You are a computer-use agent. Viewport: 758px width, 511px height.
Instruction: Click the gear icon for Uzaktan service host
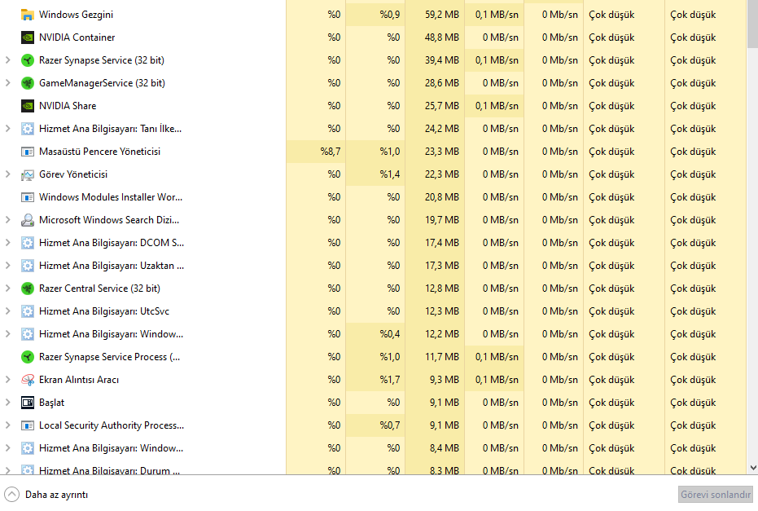[x=28, y=266]
